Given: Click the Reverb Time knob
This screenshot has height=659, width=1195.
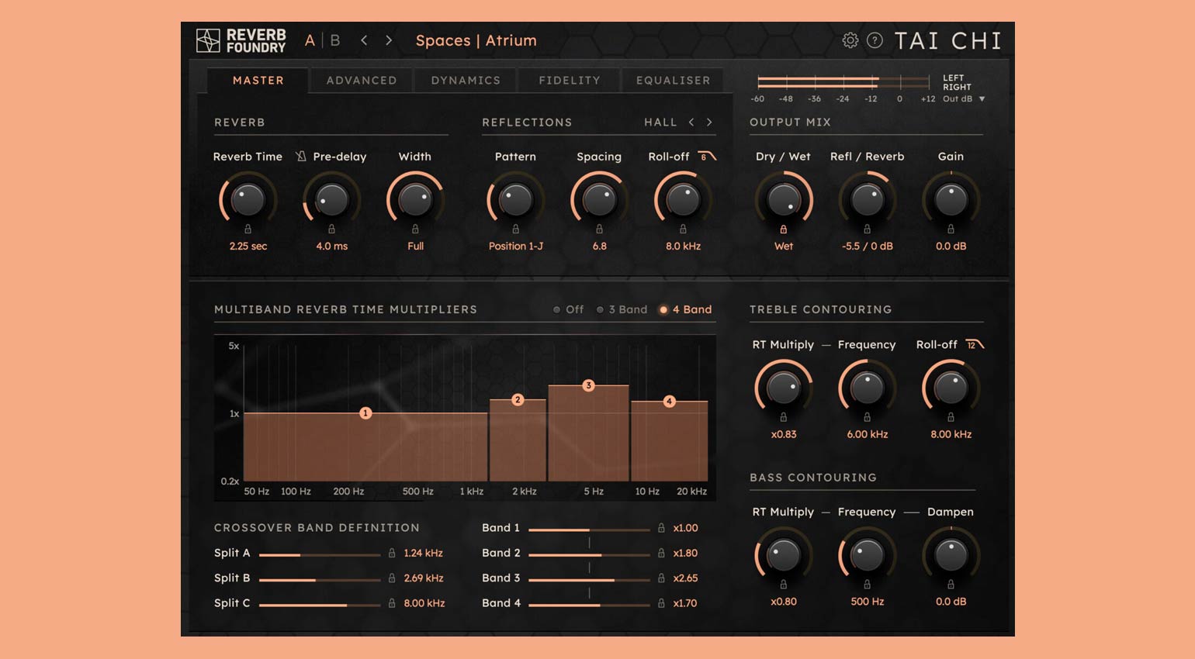Looking at the screenshot, I should pos(248,200).
